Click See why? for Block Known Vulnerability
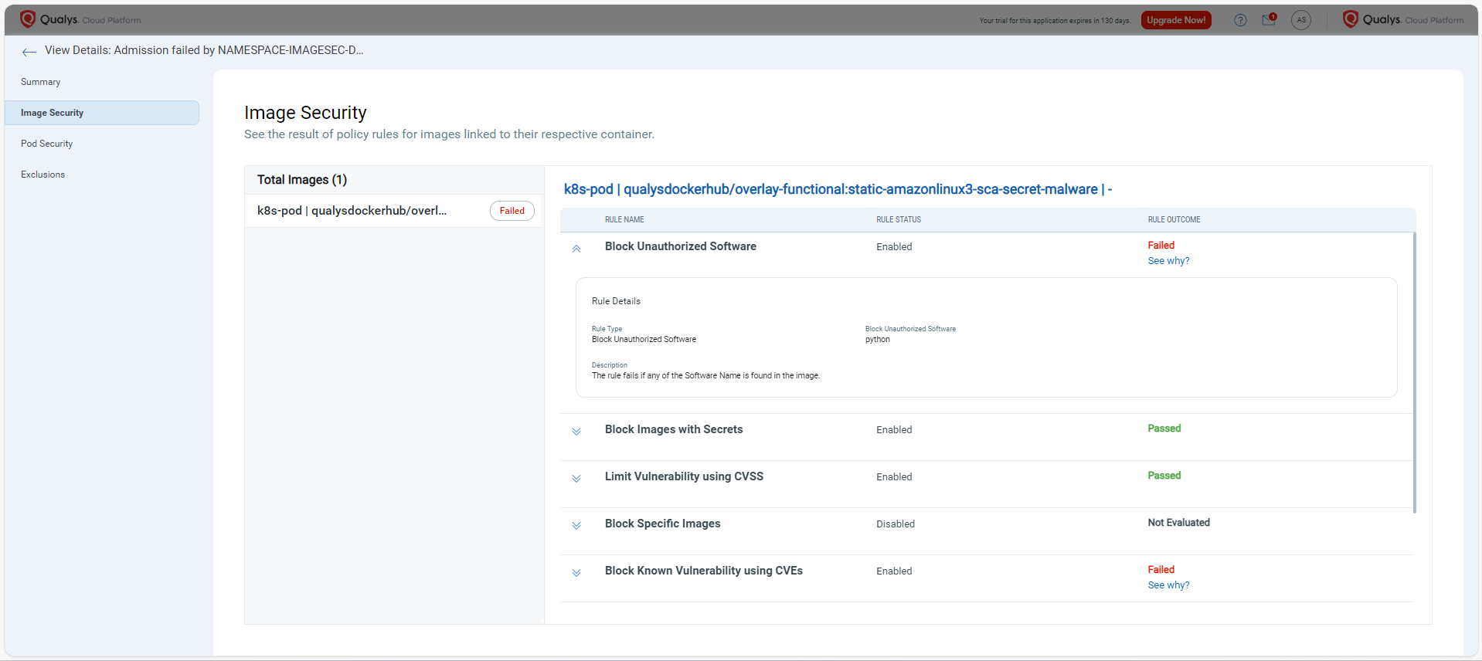 pos(1168,585)
